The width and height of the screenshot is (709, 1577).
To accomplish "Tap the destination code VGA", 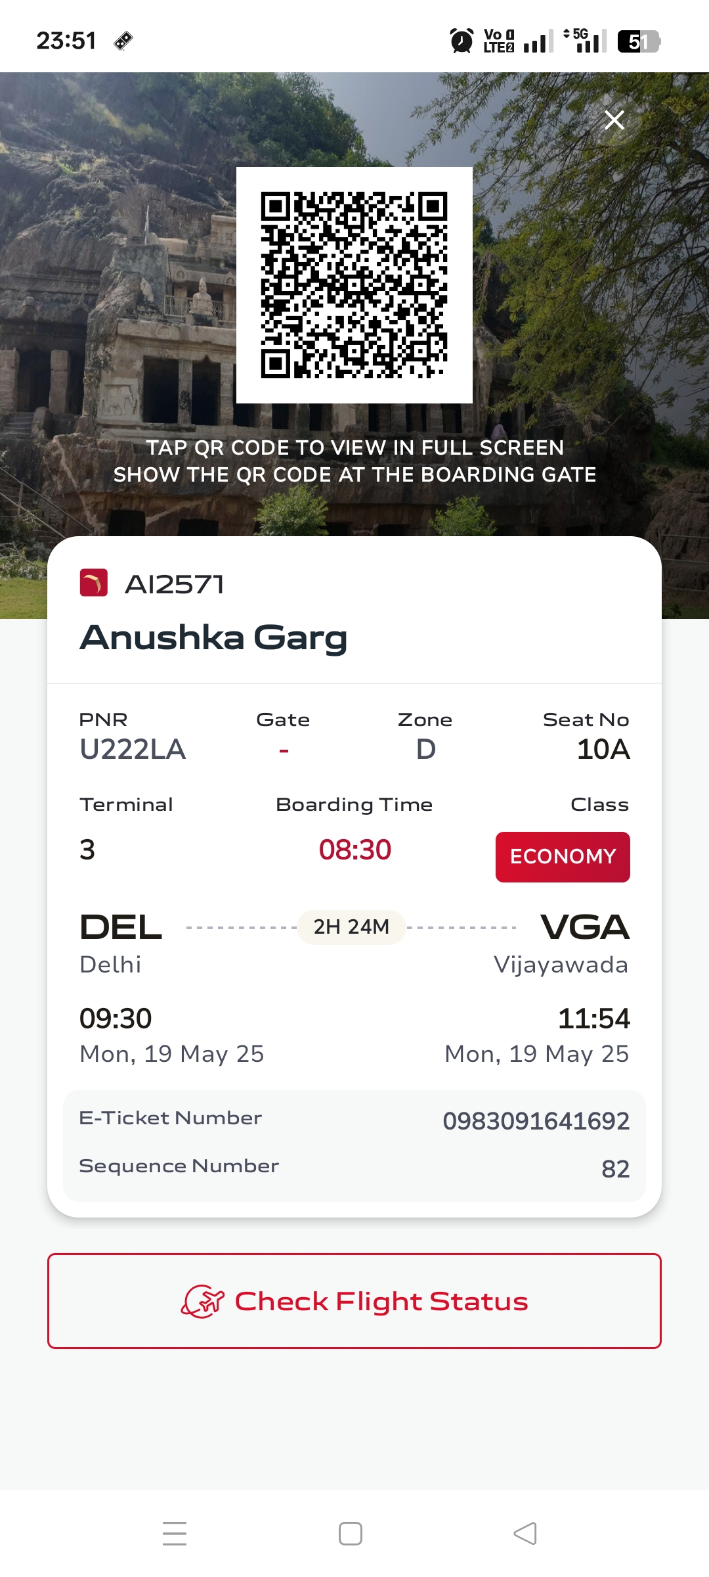I will coord(584,927).
